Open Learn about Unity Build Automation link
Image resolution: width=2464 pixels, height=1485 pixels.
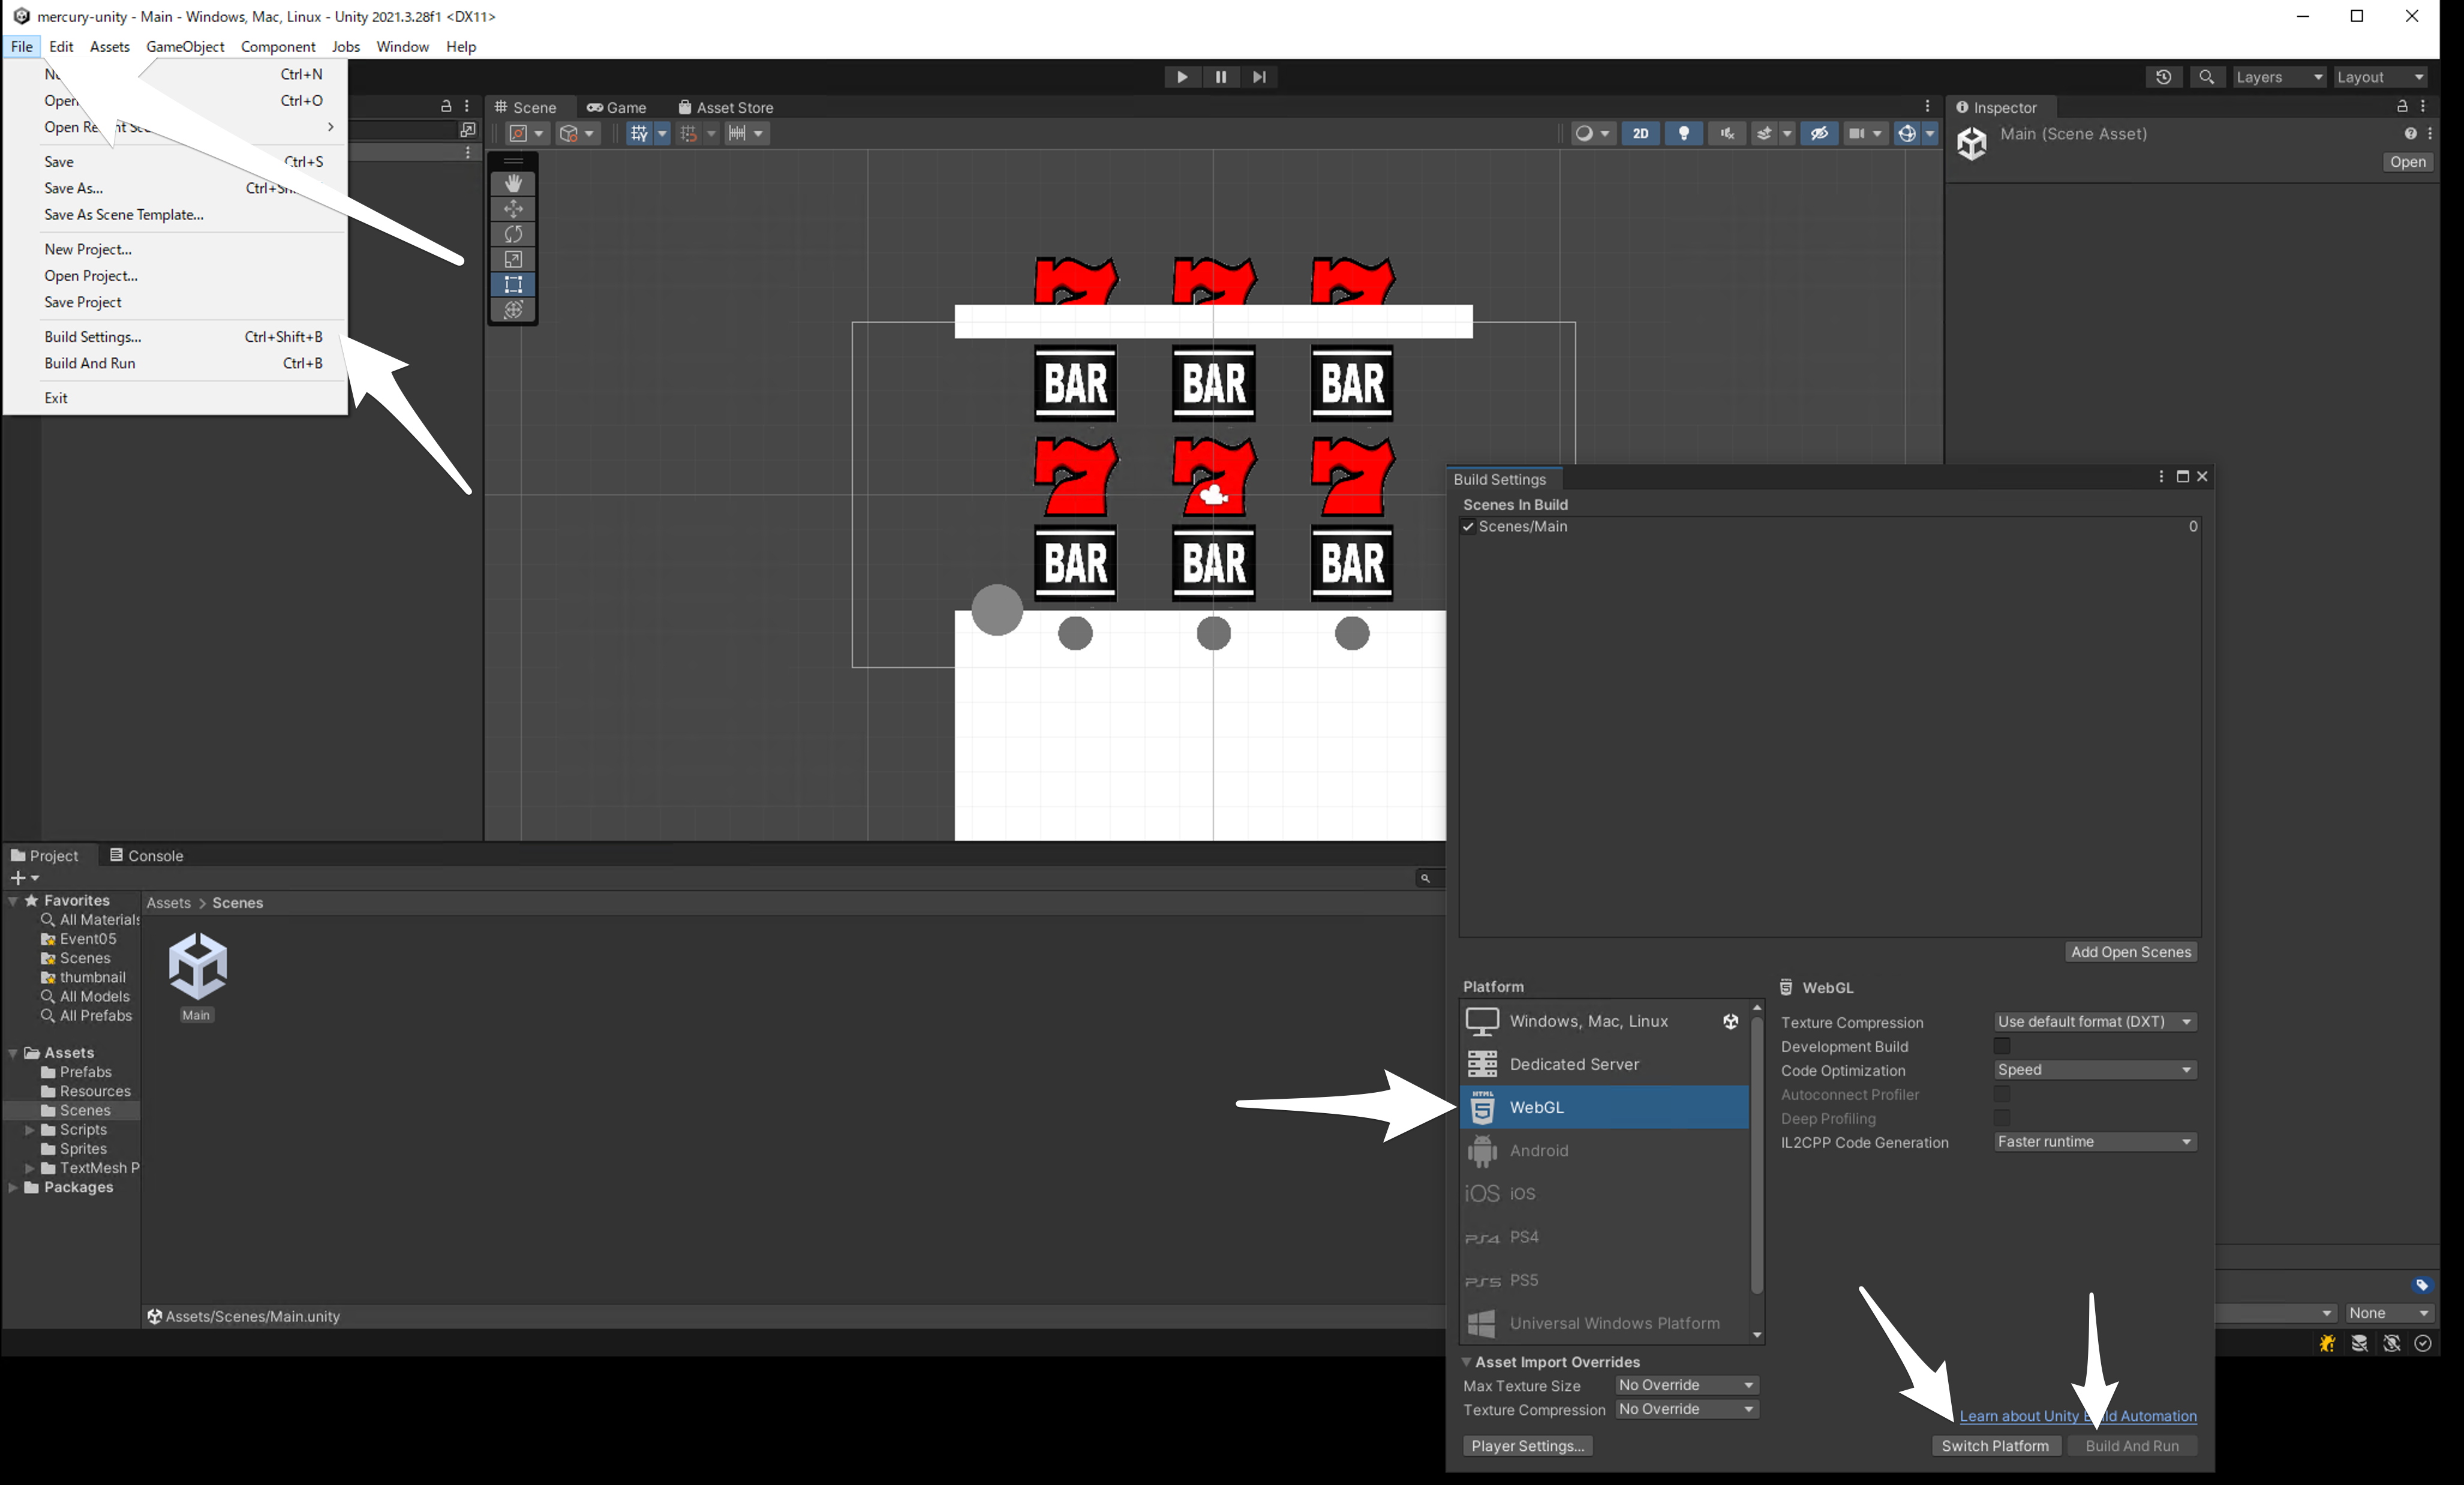[x=2020, y=1416]
